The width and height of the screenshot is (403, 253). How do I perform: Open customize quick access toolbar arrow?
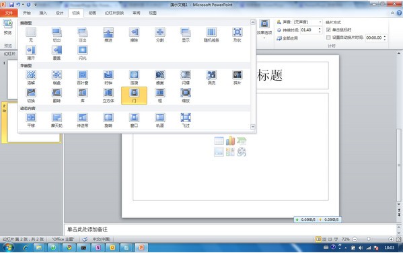point(36,5)
